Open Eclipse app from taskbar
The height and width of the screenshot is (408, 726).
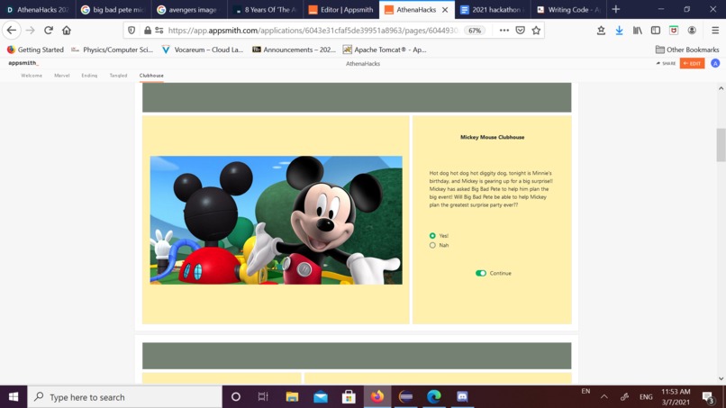click(x=405, y=397)
